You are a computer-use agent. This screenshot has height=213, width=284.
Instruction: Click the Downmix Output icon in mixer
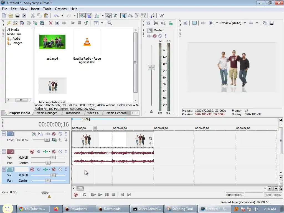pyautogui.click(x=156, y=23)
